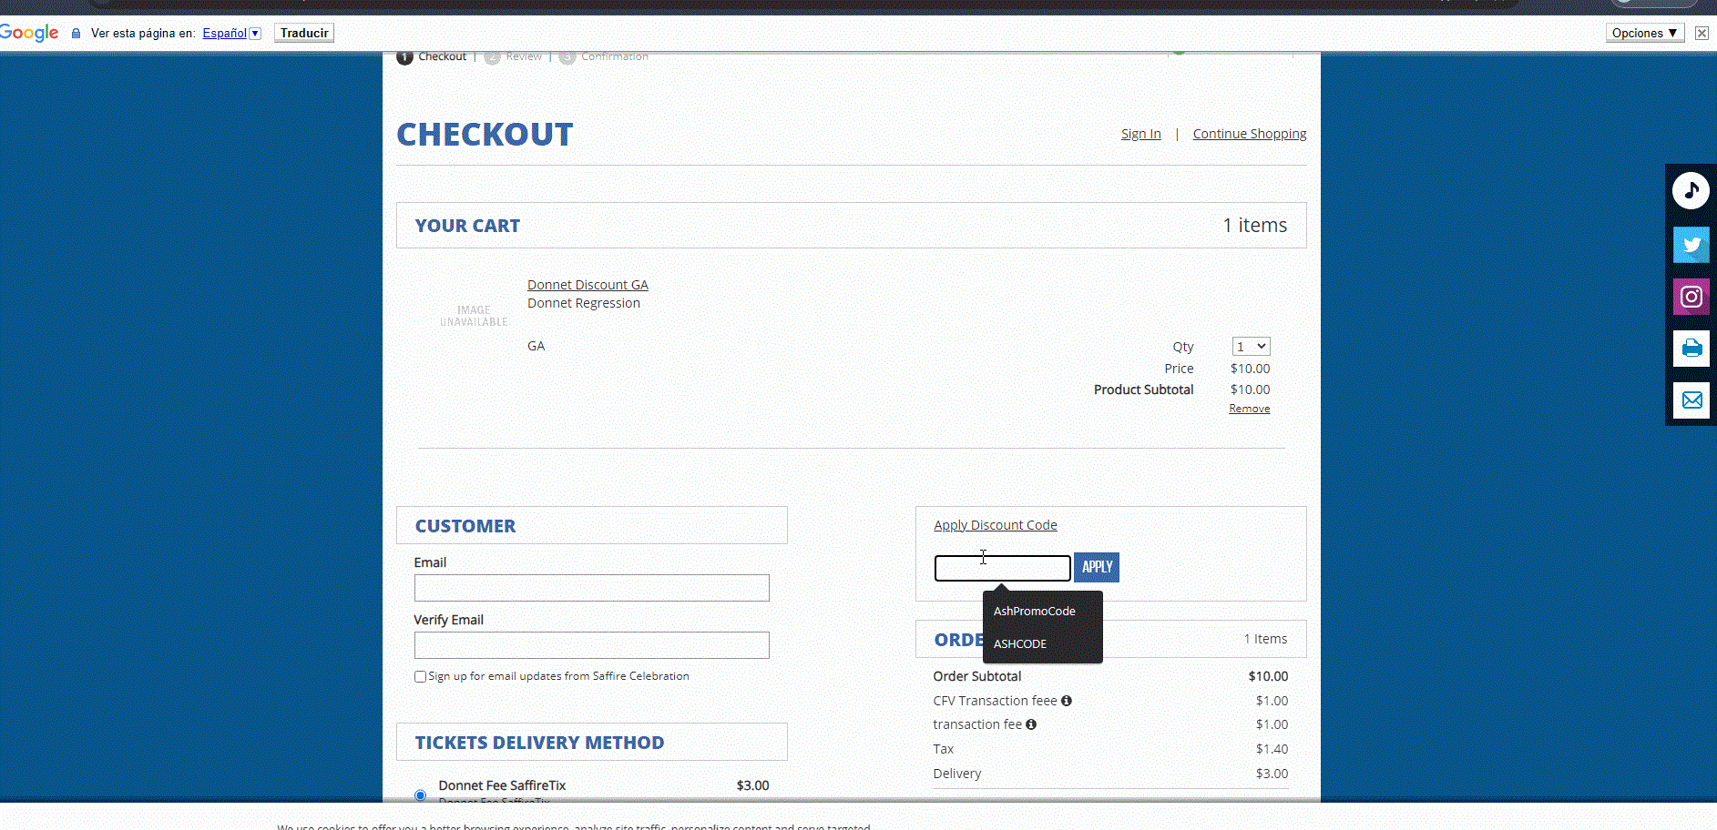Click the Sign In link

[1140, 134]
